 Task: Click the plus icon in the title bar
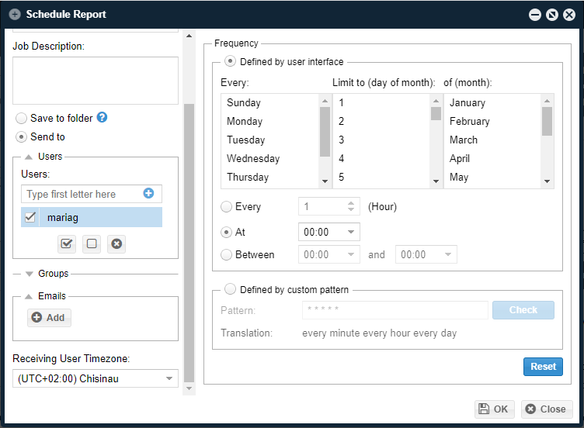click(16, 15)
